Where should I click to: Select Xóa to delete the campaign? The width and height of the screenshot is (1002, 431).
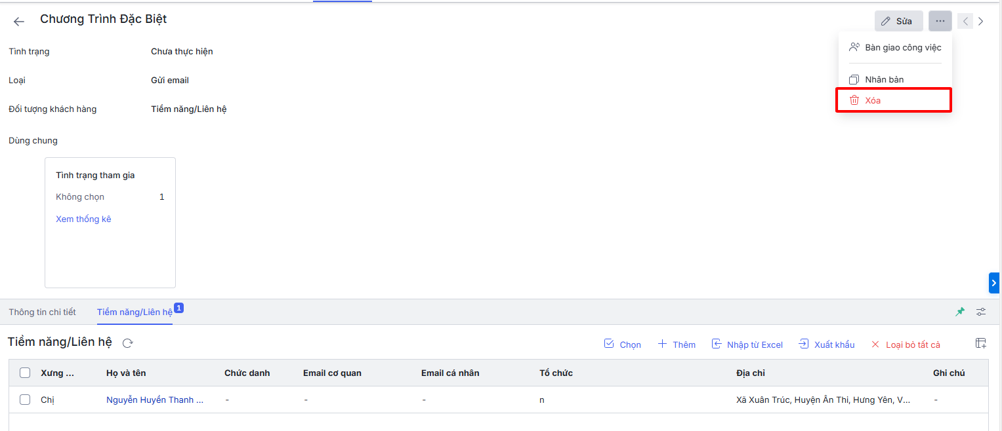point(873,100)
